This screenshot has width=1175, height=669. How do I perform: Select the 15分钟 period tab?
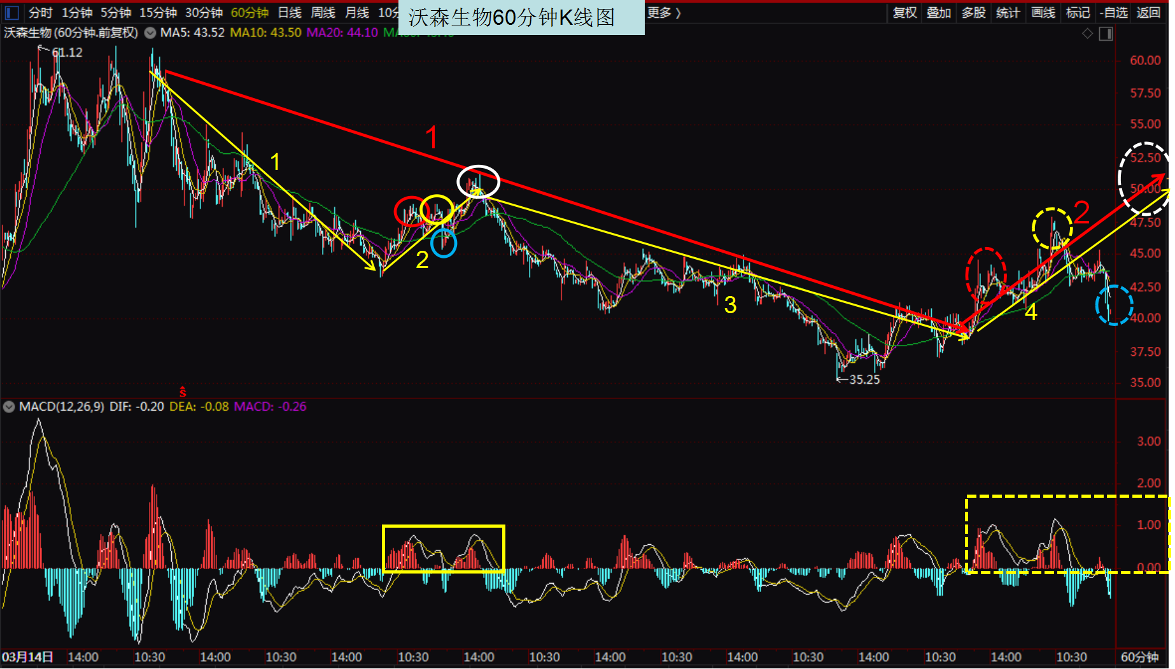[158, 13]
